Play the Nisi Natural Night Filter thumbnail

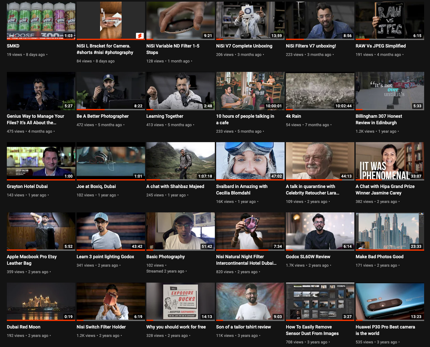click(250, 232)
